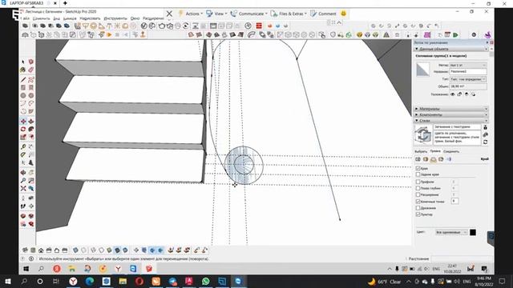Activate the Protractor tool
Image resolution: width=513 pixels, height=288 pixels.
tap(23, 154)
